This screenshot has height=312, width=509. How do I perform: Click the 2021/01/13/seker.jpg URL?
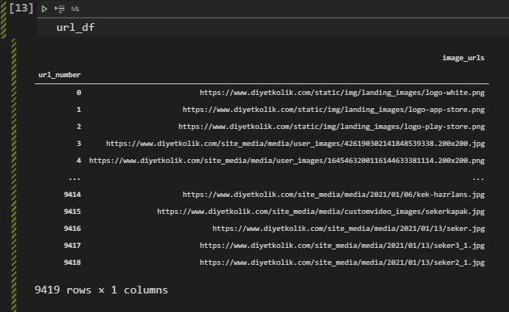pos(349,229)
